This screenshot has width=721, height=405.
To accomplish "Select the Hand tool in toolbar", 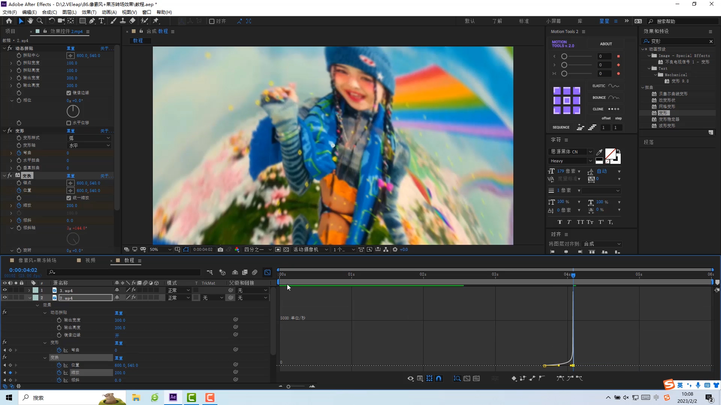I will pyautogui.click(x=30, y=21).
